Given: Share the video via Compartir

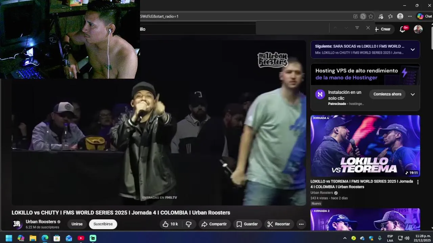Looking at the screenshot, I should [x=214, y=224].
